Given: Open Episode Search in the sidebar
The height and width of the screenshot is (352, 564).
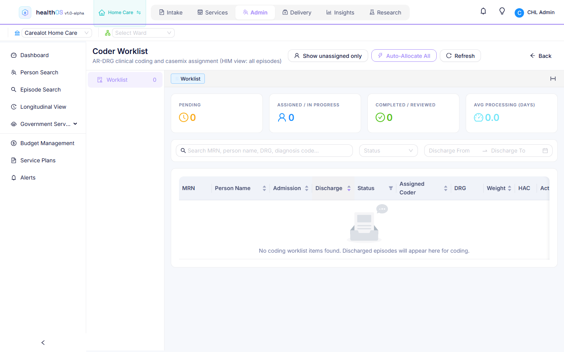Looking at the screenshot, I should (43, 90).
